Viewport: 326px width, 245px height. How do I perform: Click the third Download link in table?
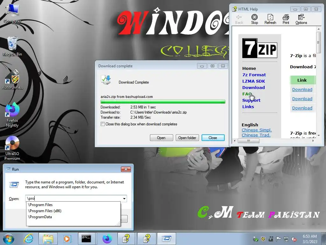(x=302, y=108)
